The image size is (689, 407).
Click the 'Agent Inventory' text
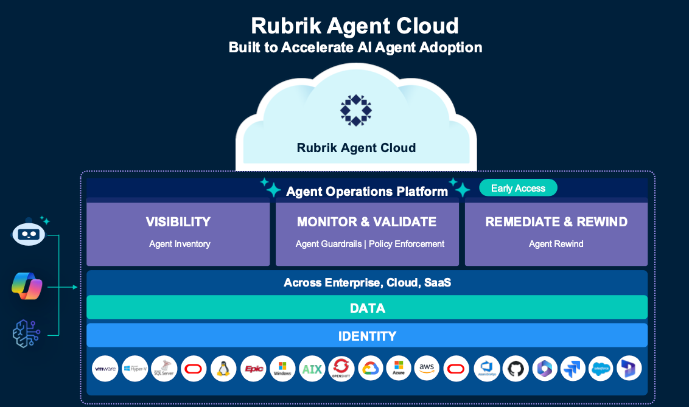180,244
